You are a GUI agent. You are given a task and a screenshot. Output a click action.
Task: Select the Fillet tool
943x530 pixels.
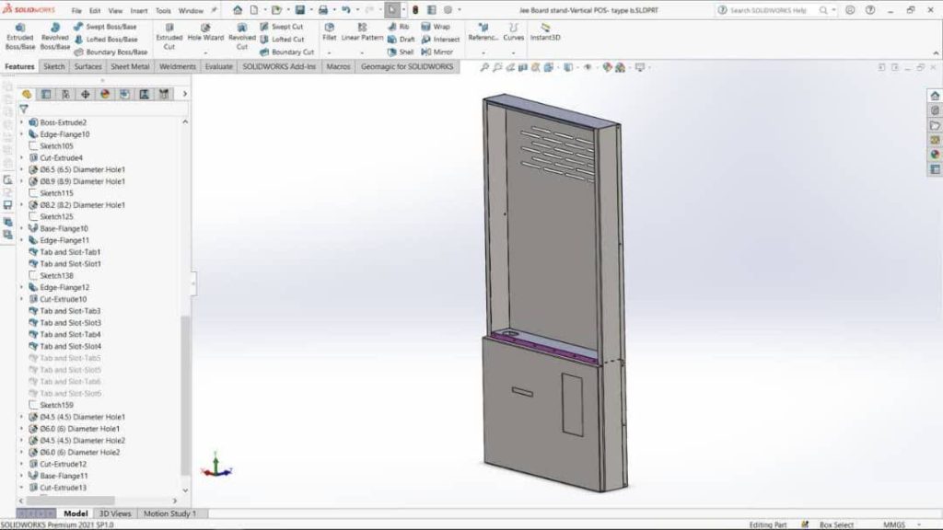(329, 32)
